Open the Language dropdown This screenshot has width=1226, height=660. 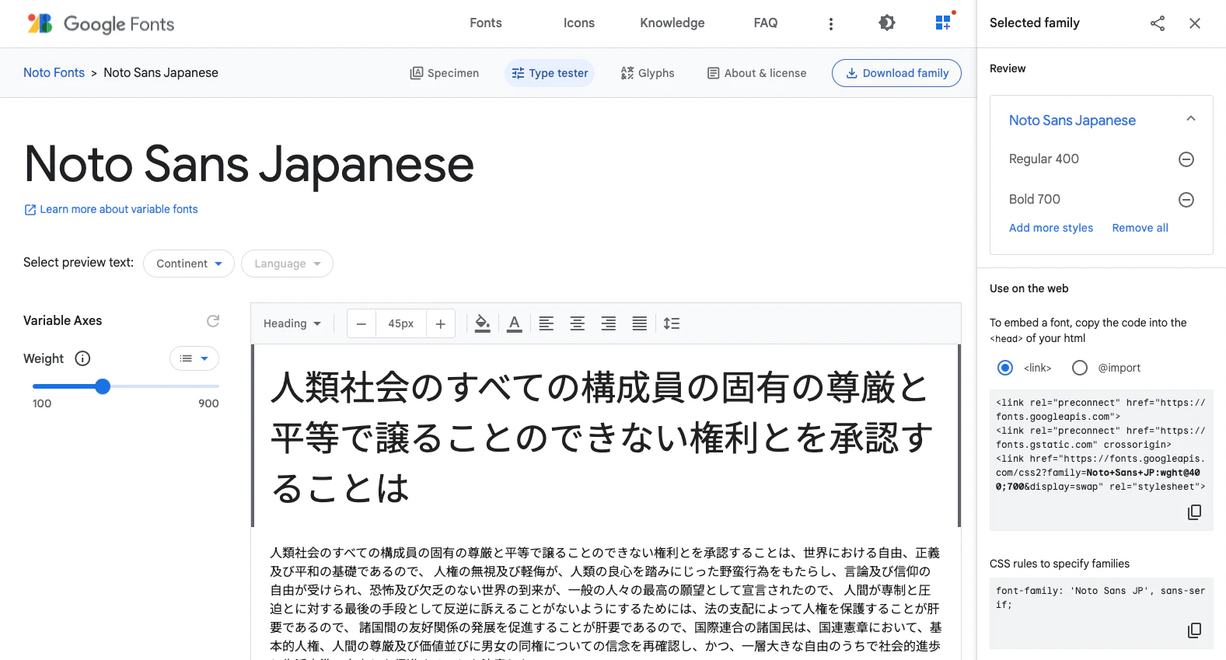(287, 264)
